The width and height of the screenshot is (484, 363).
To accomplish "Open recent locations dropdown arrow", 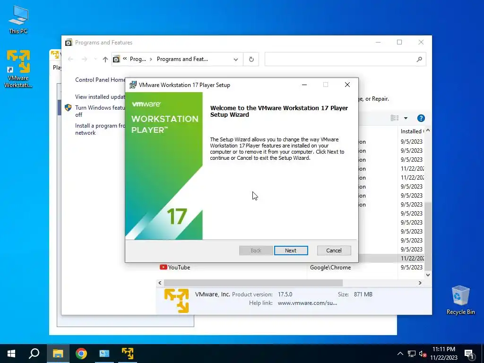I will click(95, 59).
